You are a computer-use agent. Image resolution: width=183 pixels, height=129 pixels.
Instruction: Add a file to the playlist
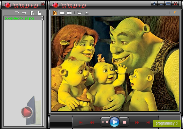pyautogui.click(x=32, y=13)
